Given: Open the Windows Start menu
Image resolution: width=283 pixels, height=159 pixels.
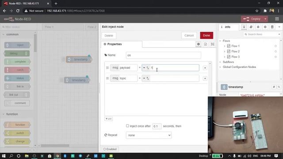Looking at the screenshot, I should click(x=4, y=156).
